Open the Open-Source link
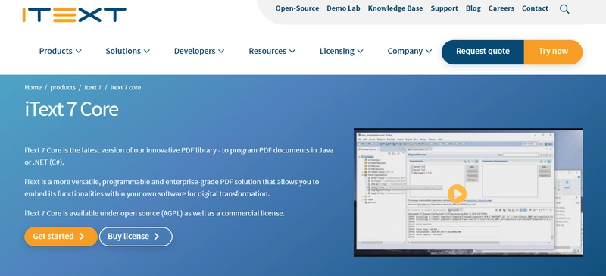The height and width of the screenshot is (276, 606). (297, 8)
